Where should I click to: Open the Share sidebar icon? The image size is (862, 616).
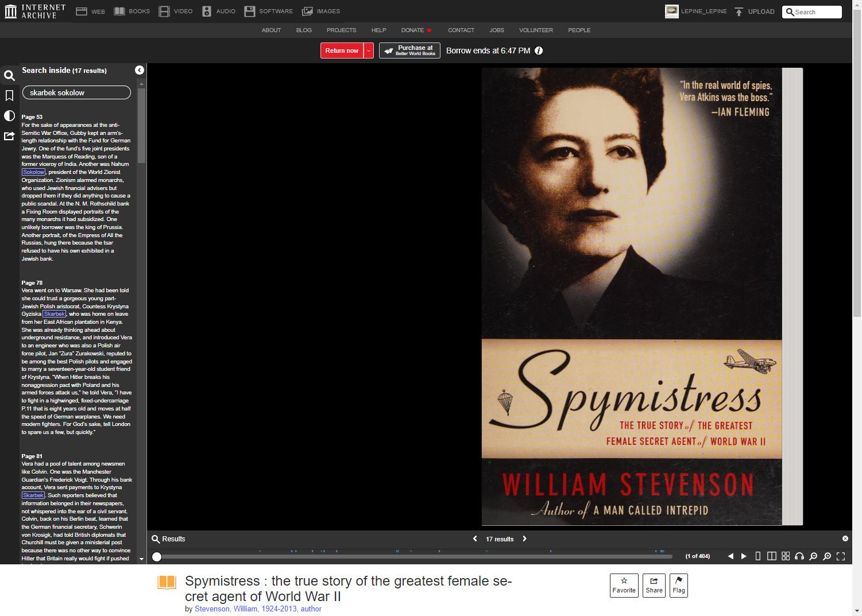pos(9,136)
